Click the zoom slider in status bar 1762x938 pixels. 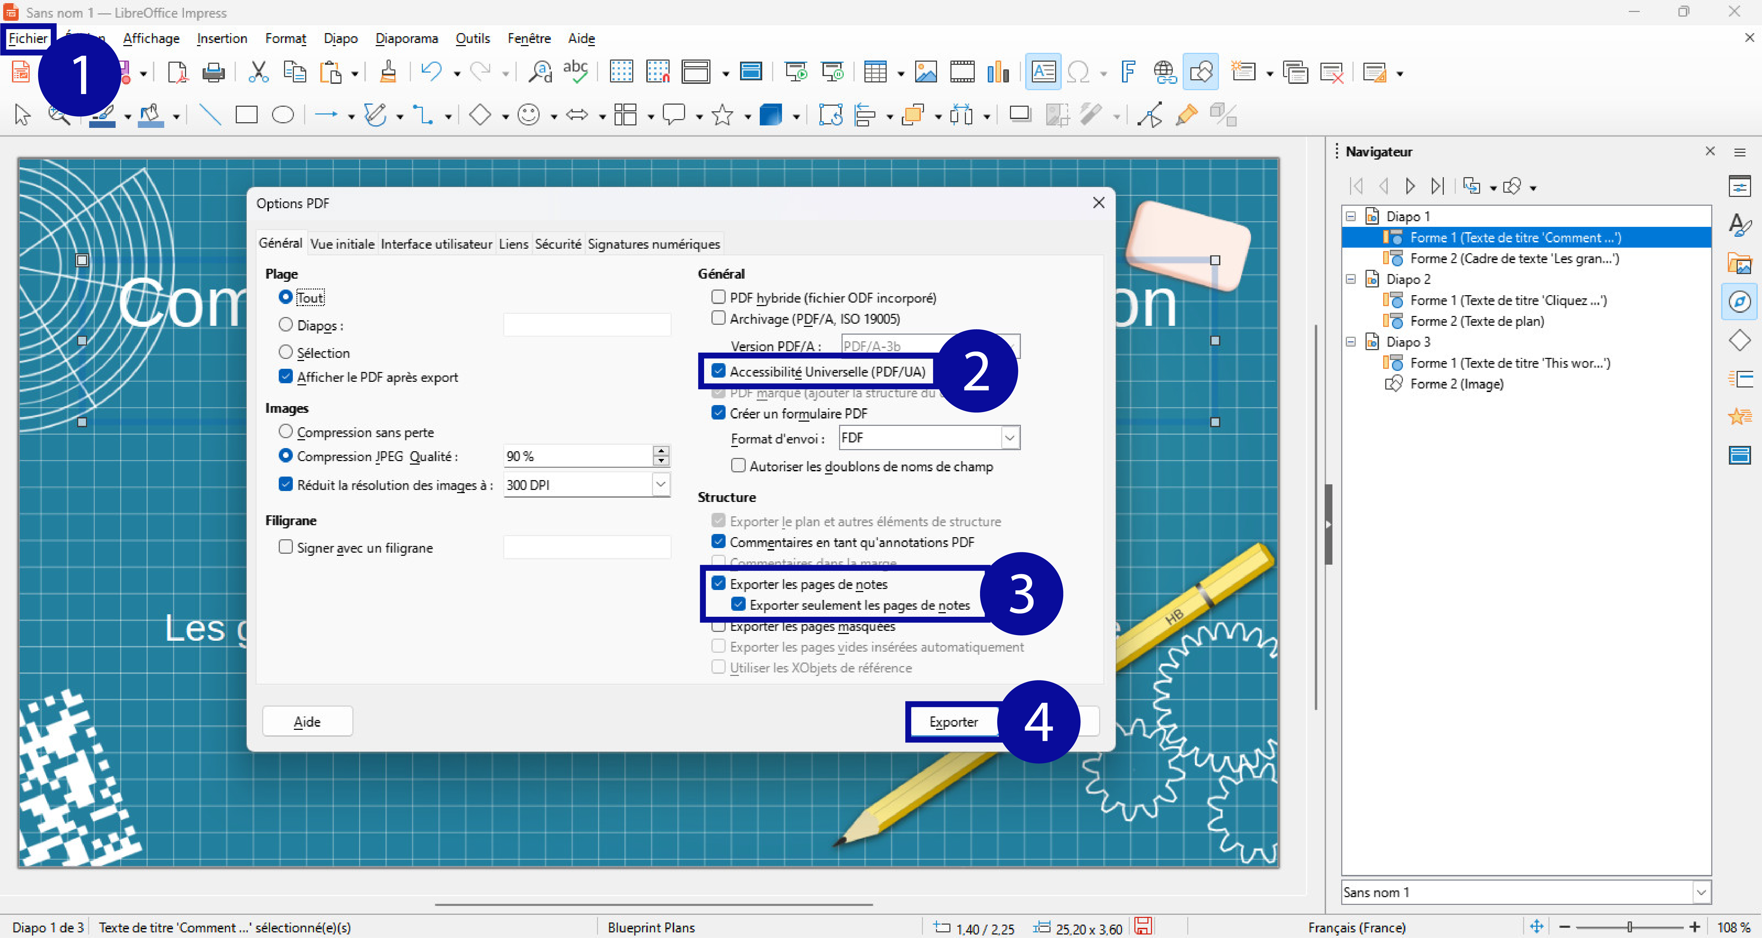pyautogui.click(x=1629, y=927)
